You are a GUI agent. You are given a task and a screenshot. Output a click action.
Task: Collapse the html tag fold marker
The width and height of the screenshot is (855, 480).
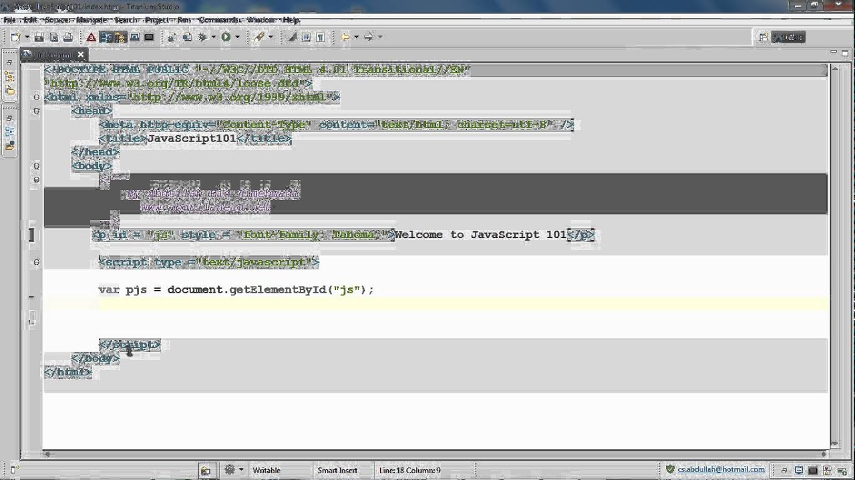(36, 97)
